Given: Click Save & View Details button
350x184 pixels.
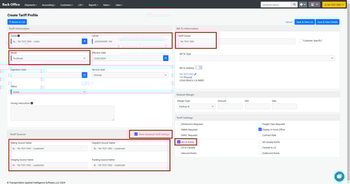Looking at the screenshot, I should click(x=328, y=22).
